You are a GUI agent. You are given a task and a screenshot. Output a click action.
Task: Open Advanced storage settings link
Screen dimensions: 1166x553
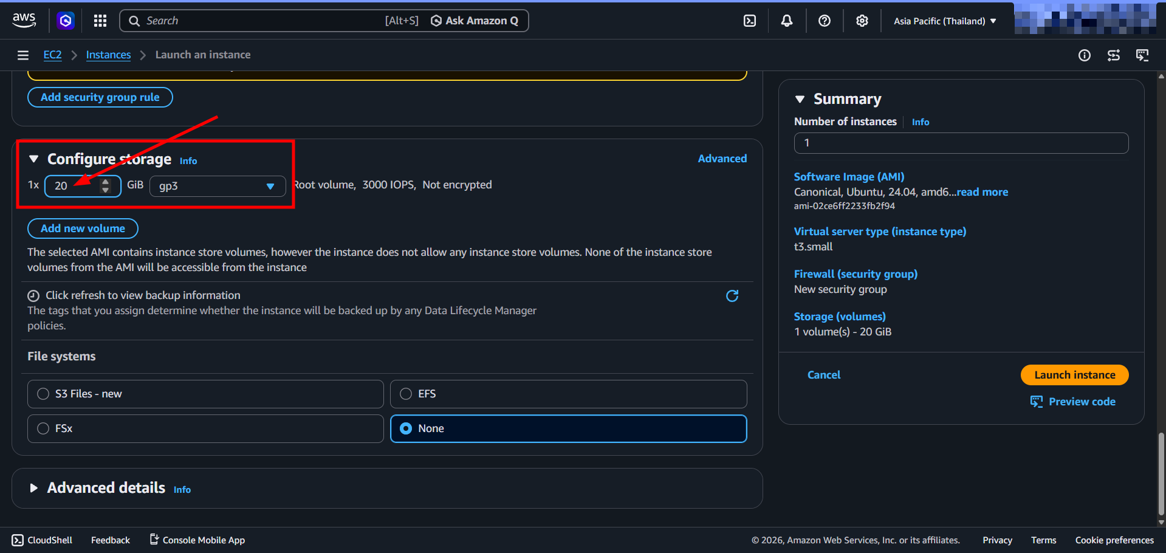[x=722, y=159]
